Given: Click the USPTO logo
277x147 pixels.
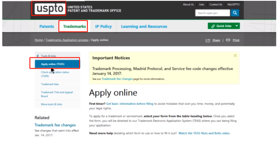Looking at the screenshot, I should pyautogui.click(x=49, y=8).
